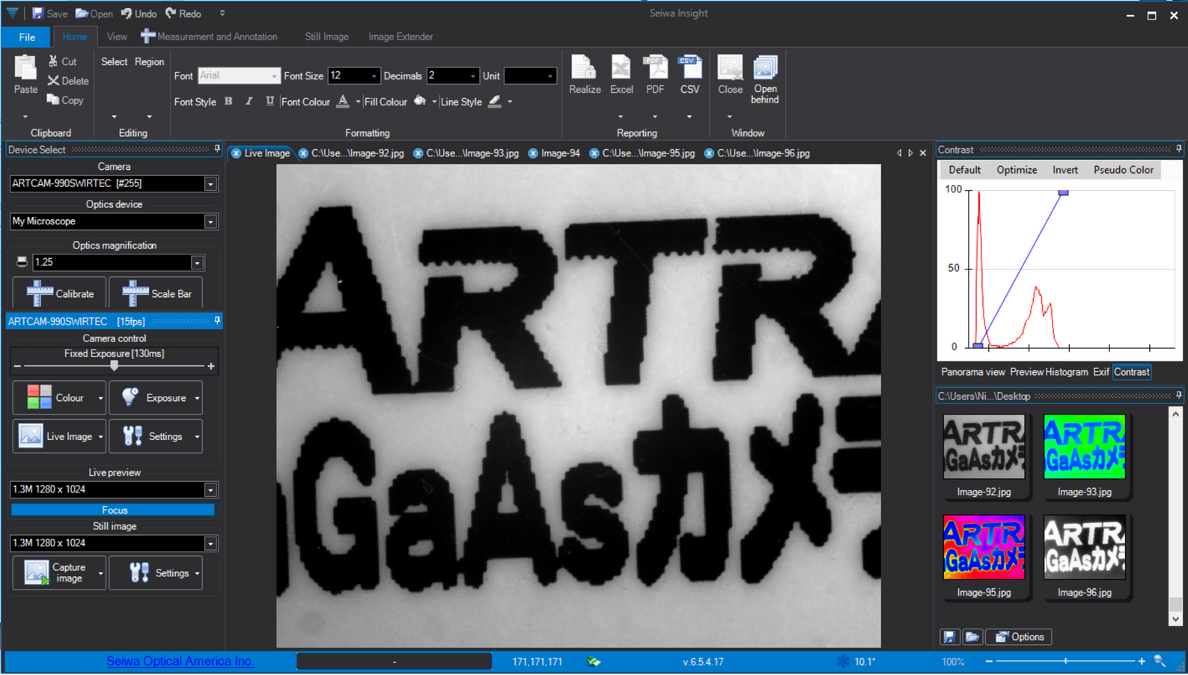Image resolution: width=1188 pixels, height=675 pixels.
Task: Click the Font Colour letter icon
Action: pos(343,101)
